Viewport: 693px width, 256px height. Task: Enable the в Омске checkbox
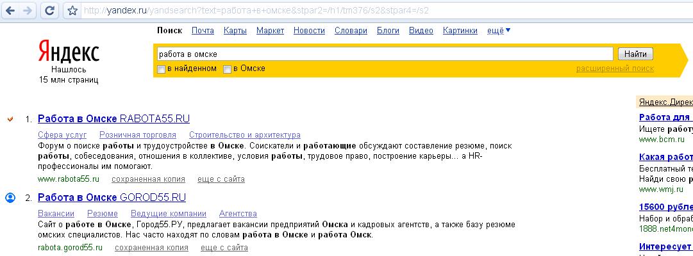(227, 69)
